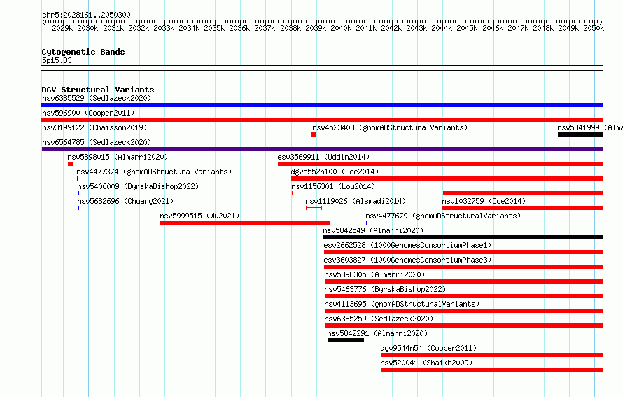
Task: Open the nsv5463776 (ByrskaBishop2022) label
Action: click(385, 289)
